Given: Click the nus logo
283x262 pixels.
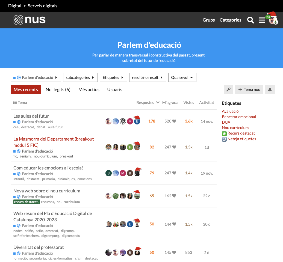Looking at the screenshot, I should click(30, 20).
